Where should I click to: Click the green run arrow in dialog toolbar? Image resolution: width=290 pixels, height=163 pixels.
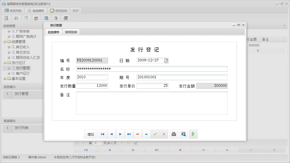pos(193,134)
